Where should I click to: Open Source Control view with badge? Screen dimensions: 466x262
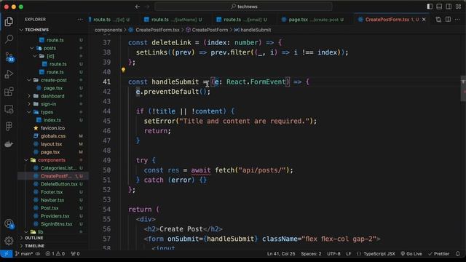point(9,57)
